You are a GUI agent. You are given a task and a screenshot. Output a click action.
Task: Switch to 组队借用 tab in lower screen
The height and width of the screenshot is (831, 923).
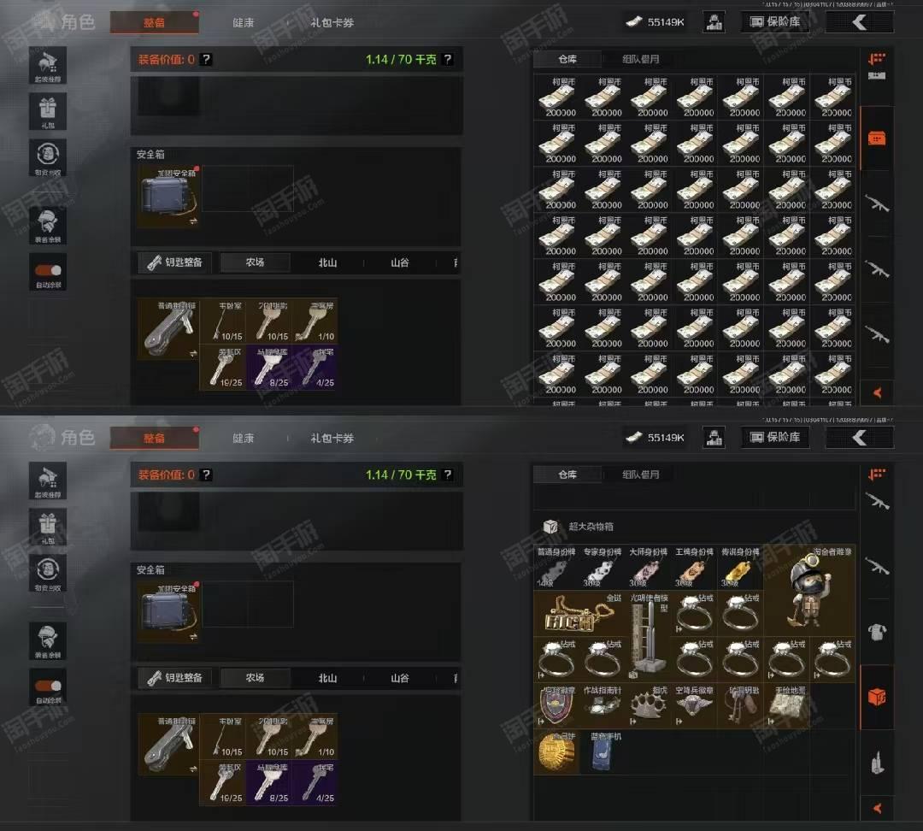[x=640, y=474]
